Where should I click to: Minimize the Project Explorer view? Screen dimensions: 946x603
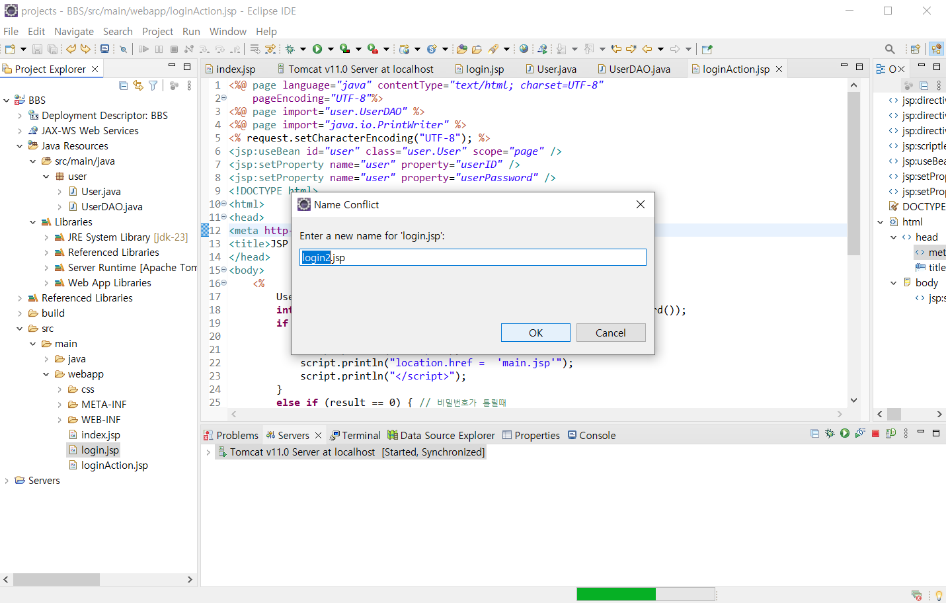point(172,67)
